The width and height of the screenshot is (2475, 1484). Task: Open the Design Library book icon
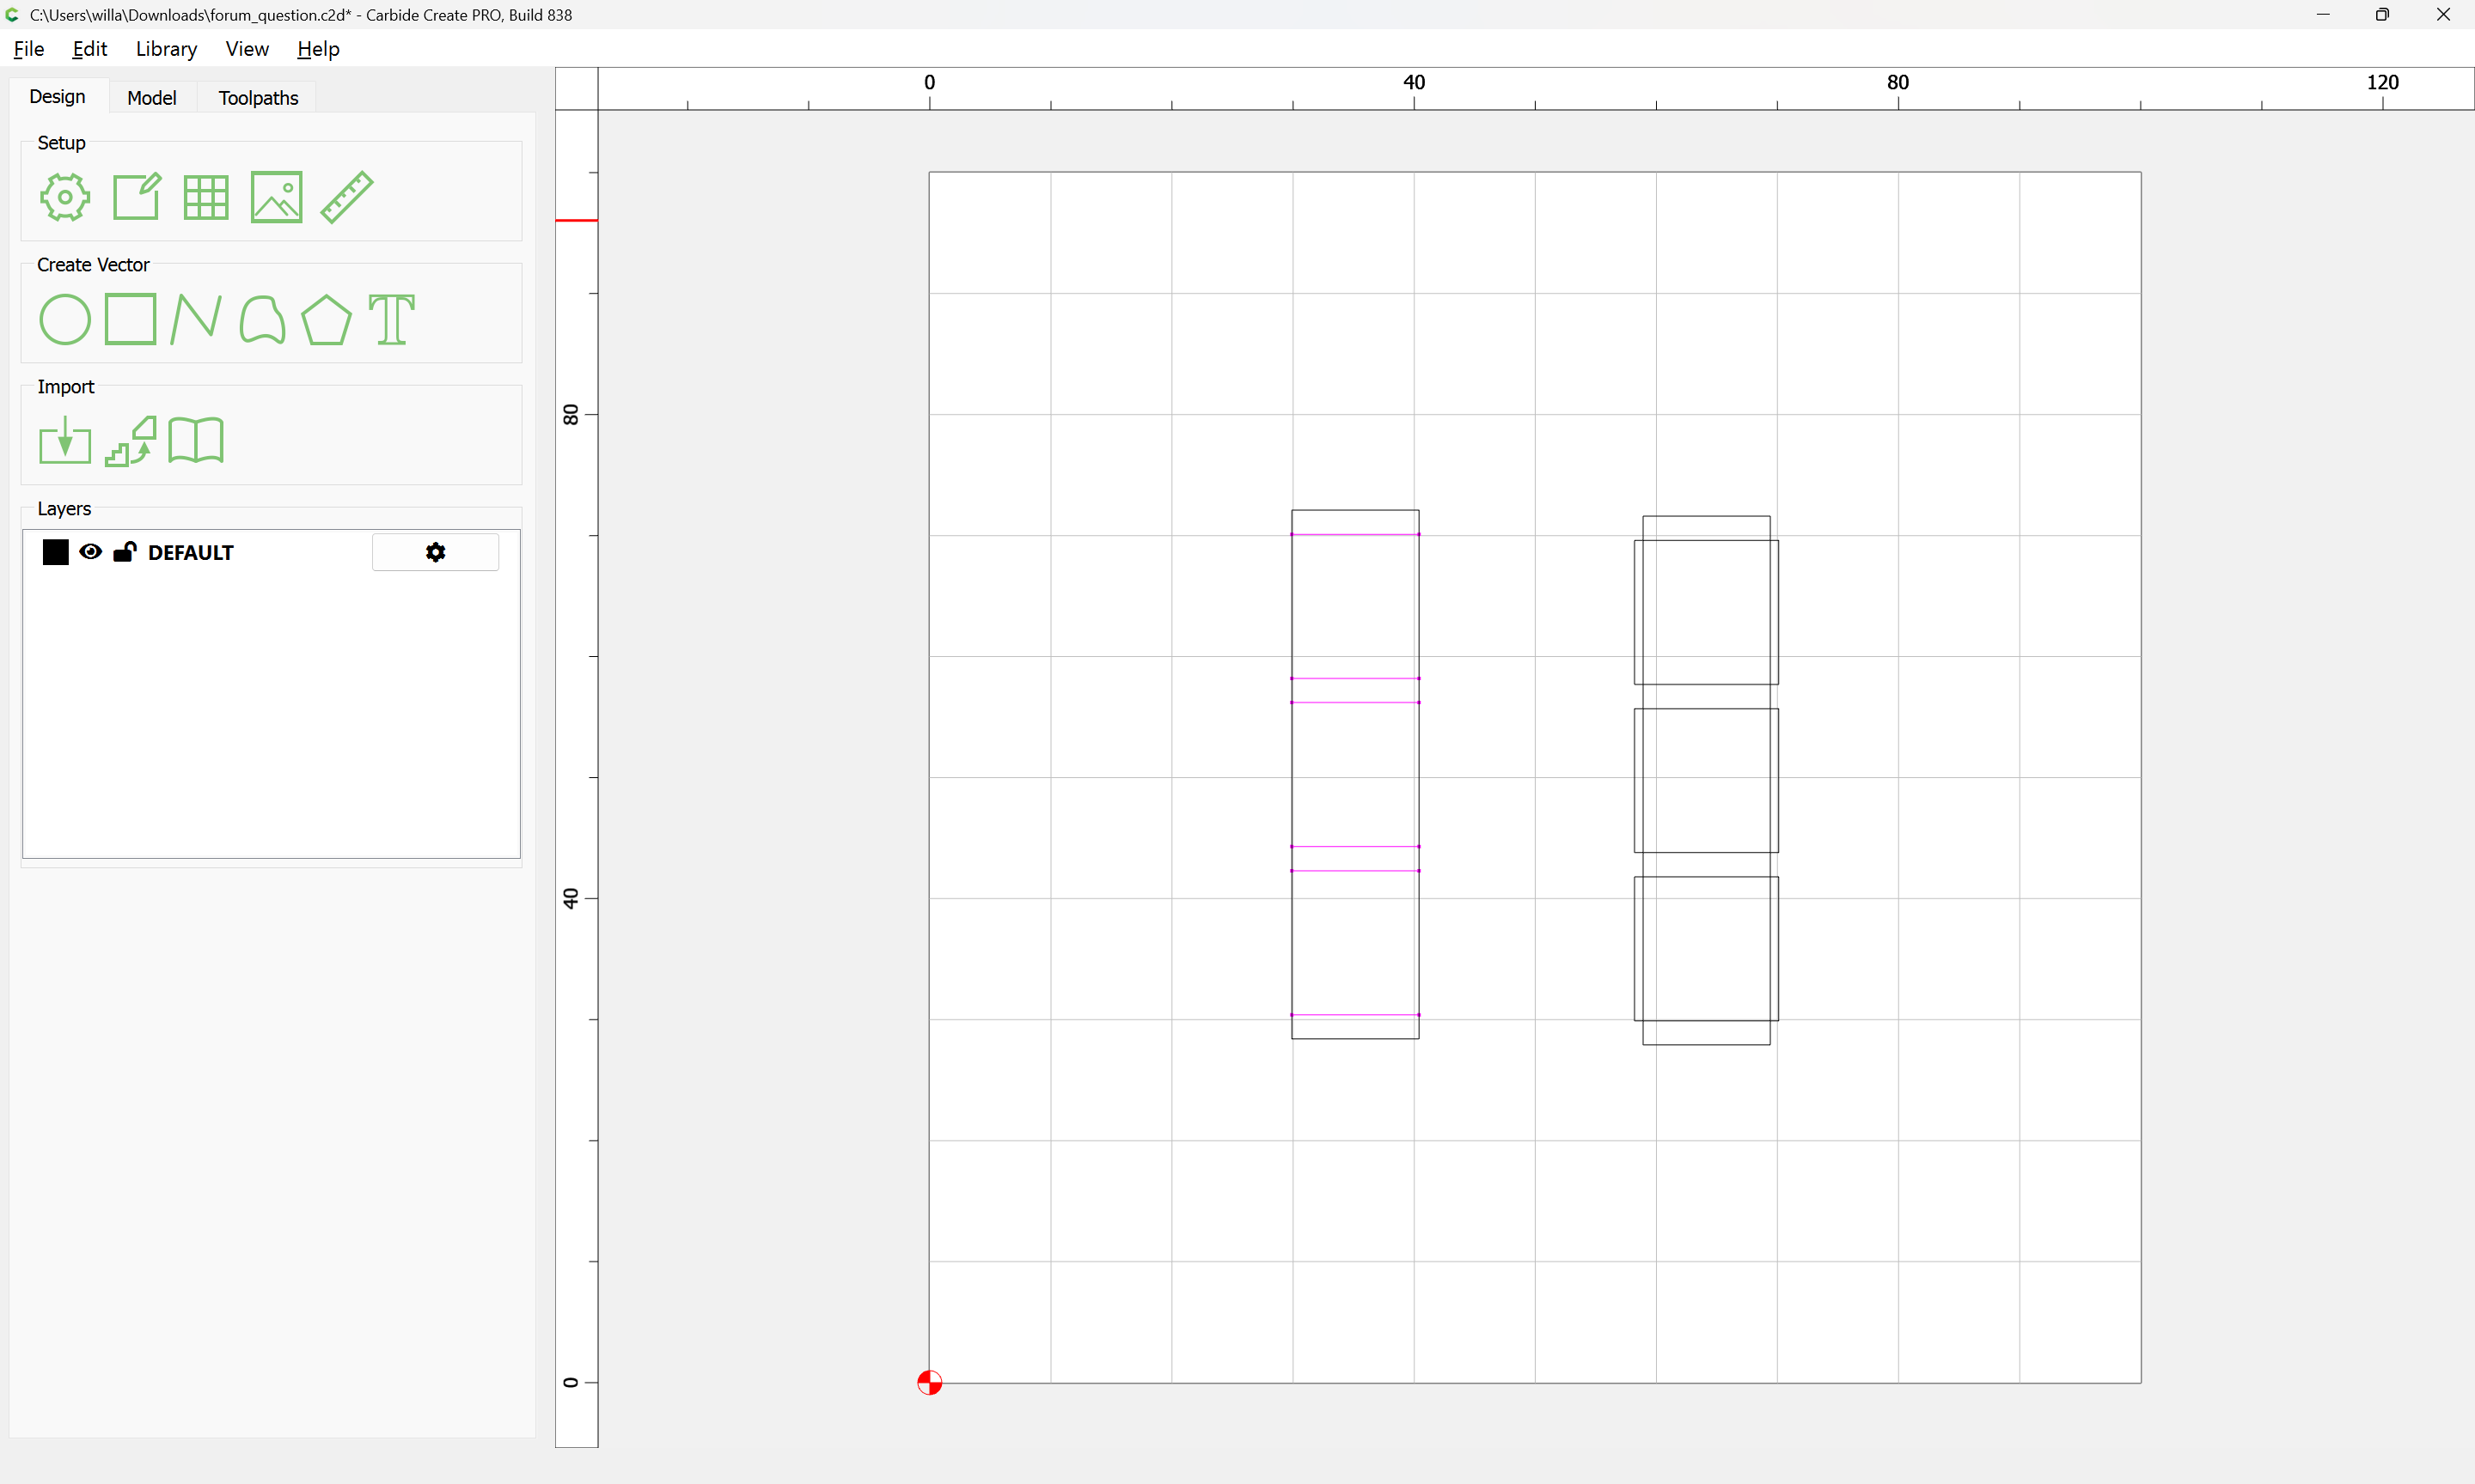[196, 441]
